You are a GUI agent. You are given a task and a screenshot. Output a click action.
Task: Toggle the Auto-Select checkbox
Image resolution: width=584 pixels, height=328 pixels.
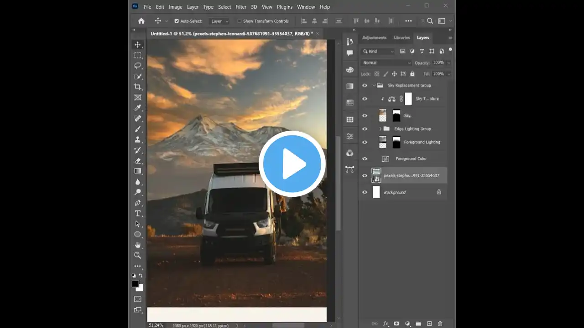pos(177,21)
